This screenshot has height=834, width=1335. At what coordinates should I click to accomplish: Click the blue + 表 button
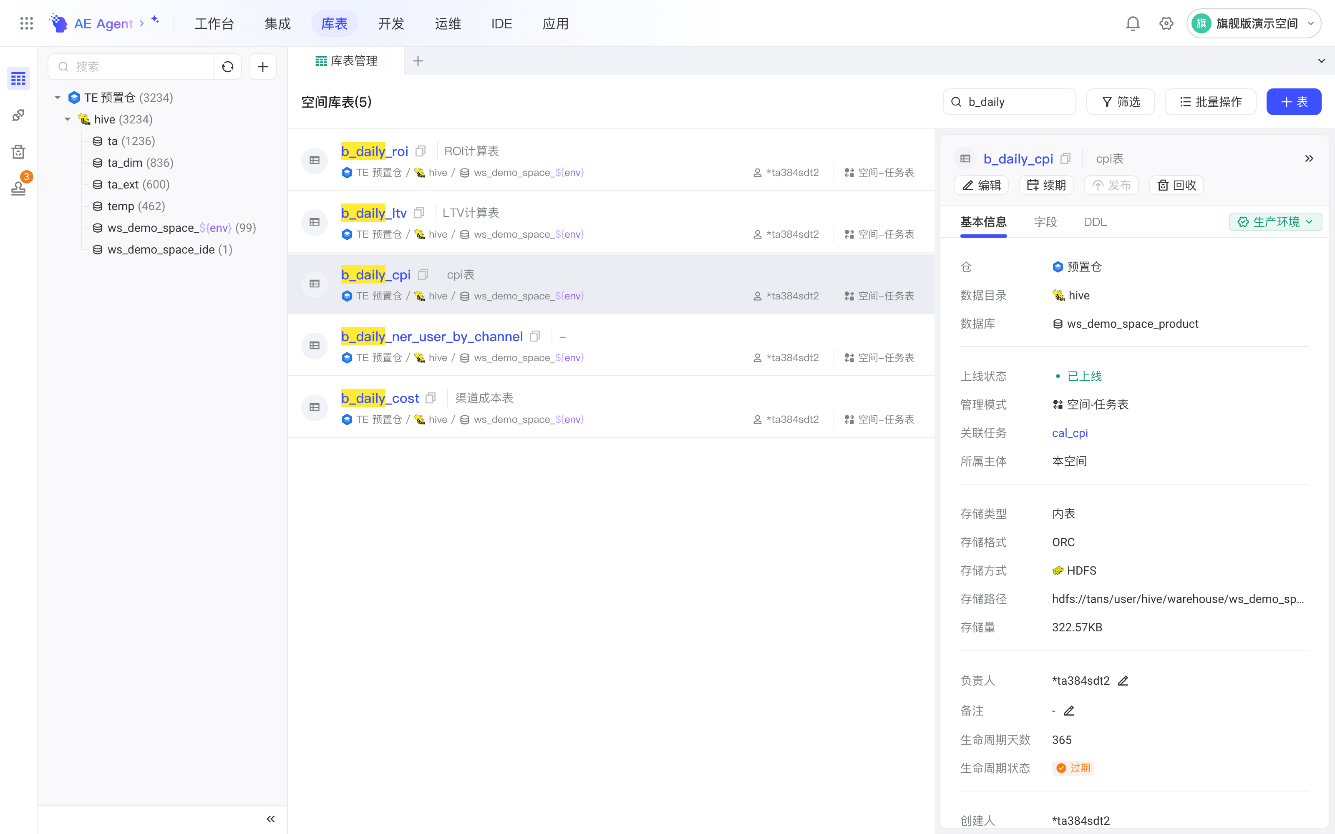point(1294,102)
